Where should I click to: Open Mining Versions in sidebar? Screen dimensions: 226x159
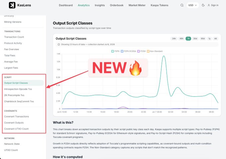13,22
